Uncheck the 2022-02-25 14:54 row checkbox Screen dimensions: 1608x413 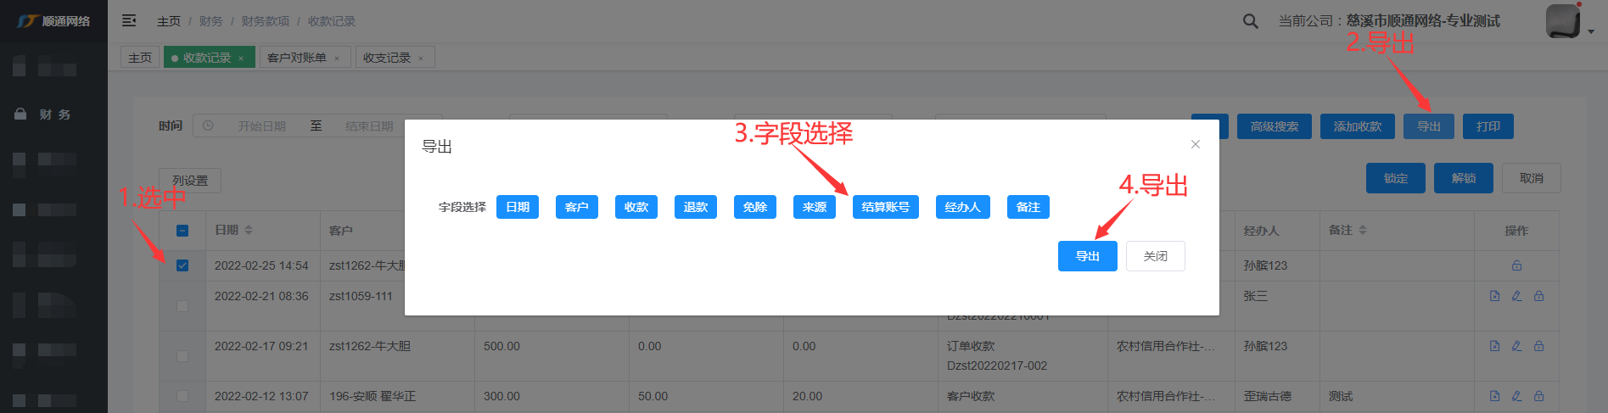(182, 265)
